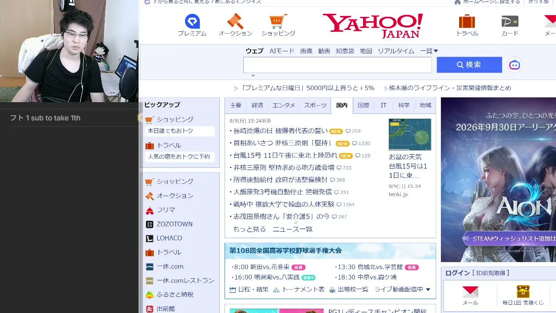
Task: Click the もっと見る link under the news
Action: pyautogui.click(x=249, y=229)
